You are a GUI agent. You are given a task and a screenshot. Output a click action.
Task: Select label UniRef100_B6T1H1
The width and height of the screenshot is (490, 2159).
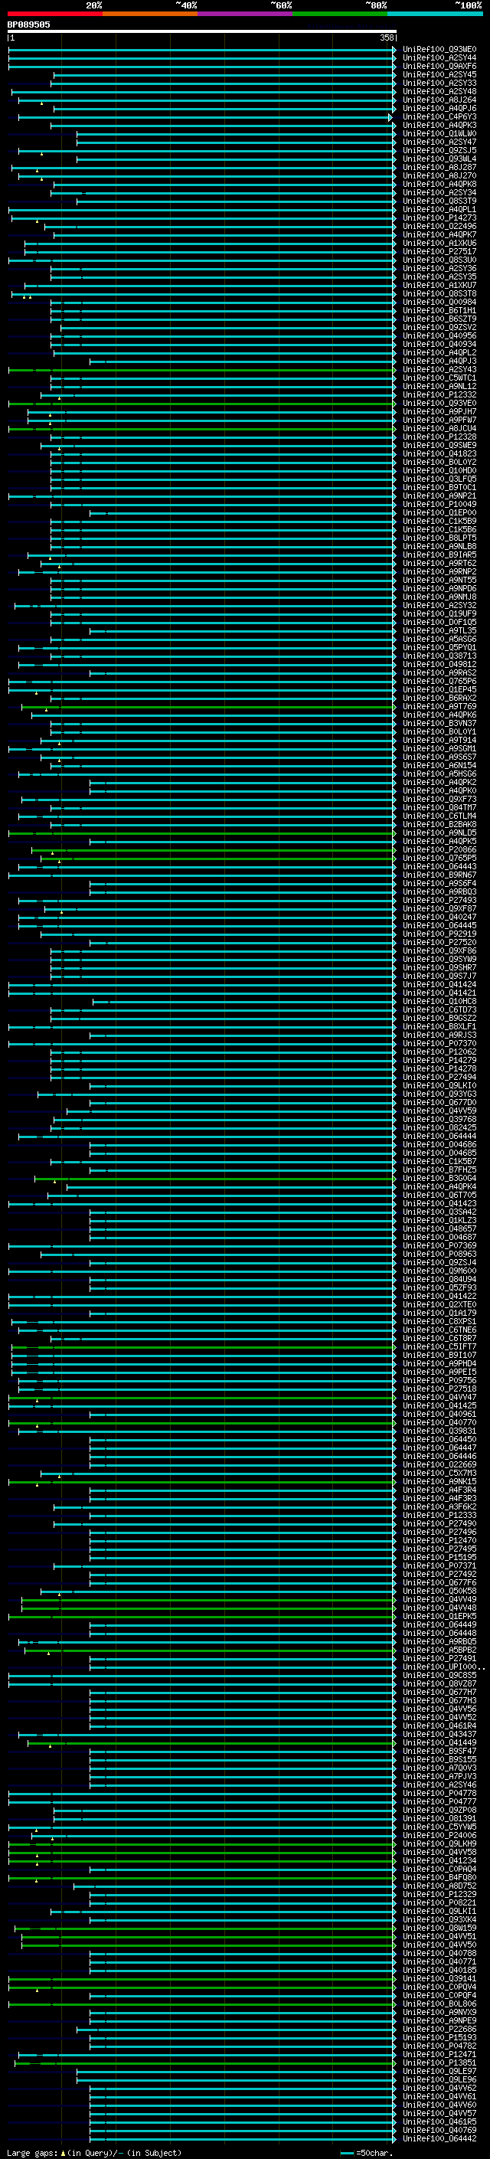click(x=439, y=311)
